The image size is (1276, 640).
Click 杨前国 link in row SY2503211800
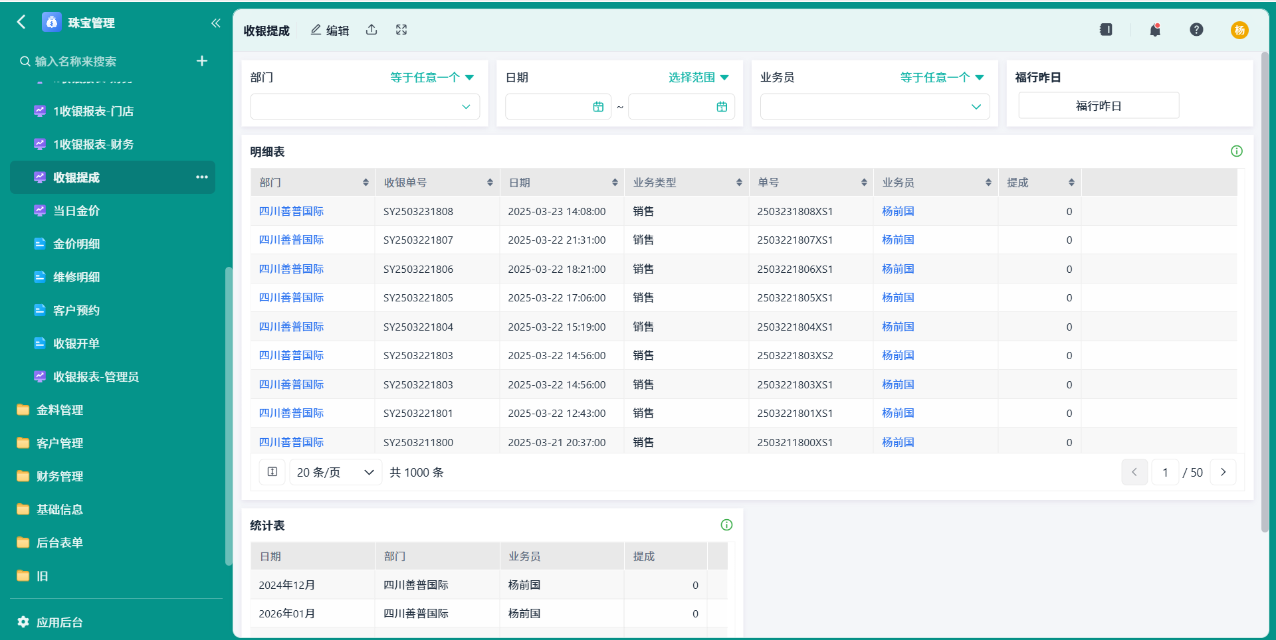(898, 442)
